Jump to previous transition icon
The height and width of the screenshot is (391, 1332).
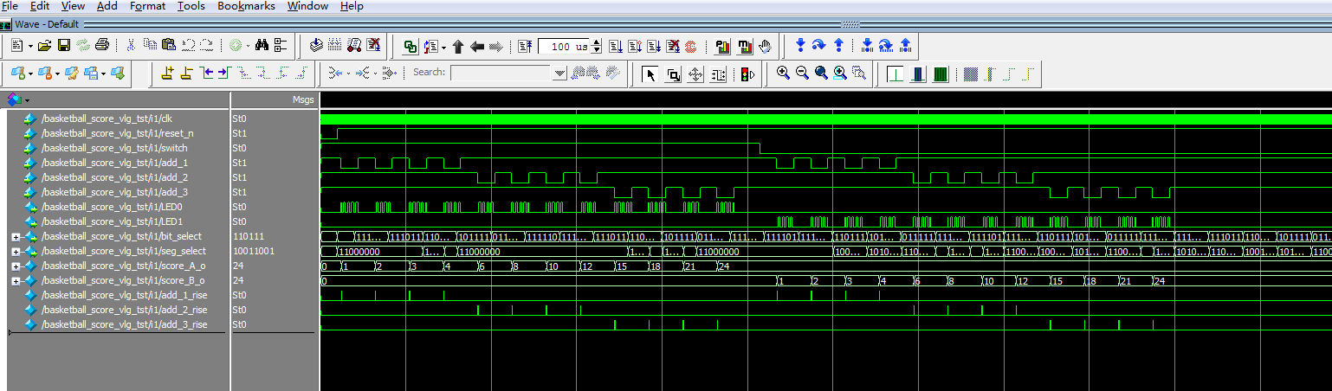206,73
